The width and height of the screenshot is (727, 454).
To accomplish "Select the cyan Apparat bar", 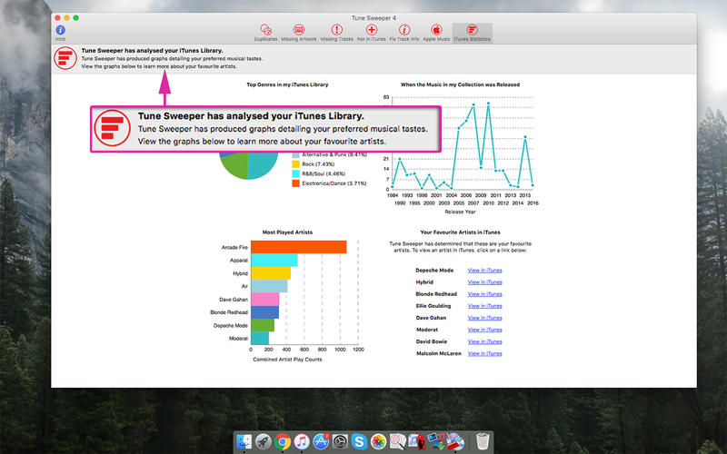I will pos(274,260).
